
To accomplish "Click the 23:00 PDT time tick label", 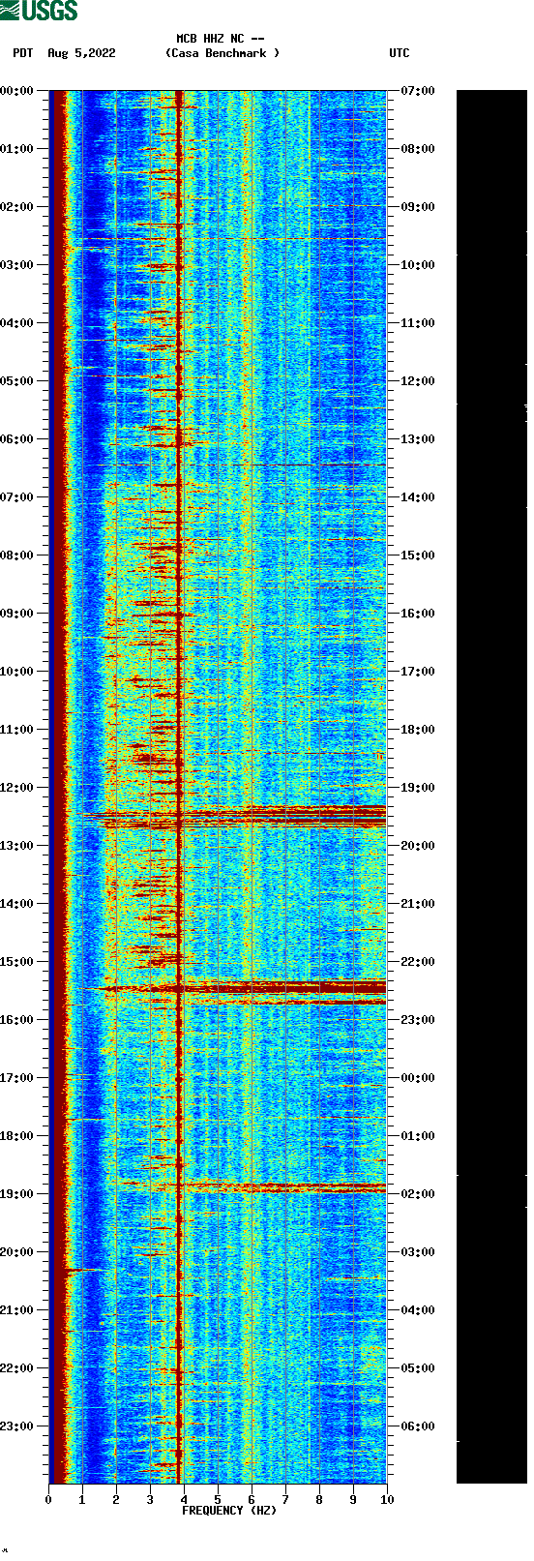I will (17, 1426).
